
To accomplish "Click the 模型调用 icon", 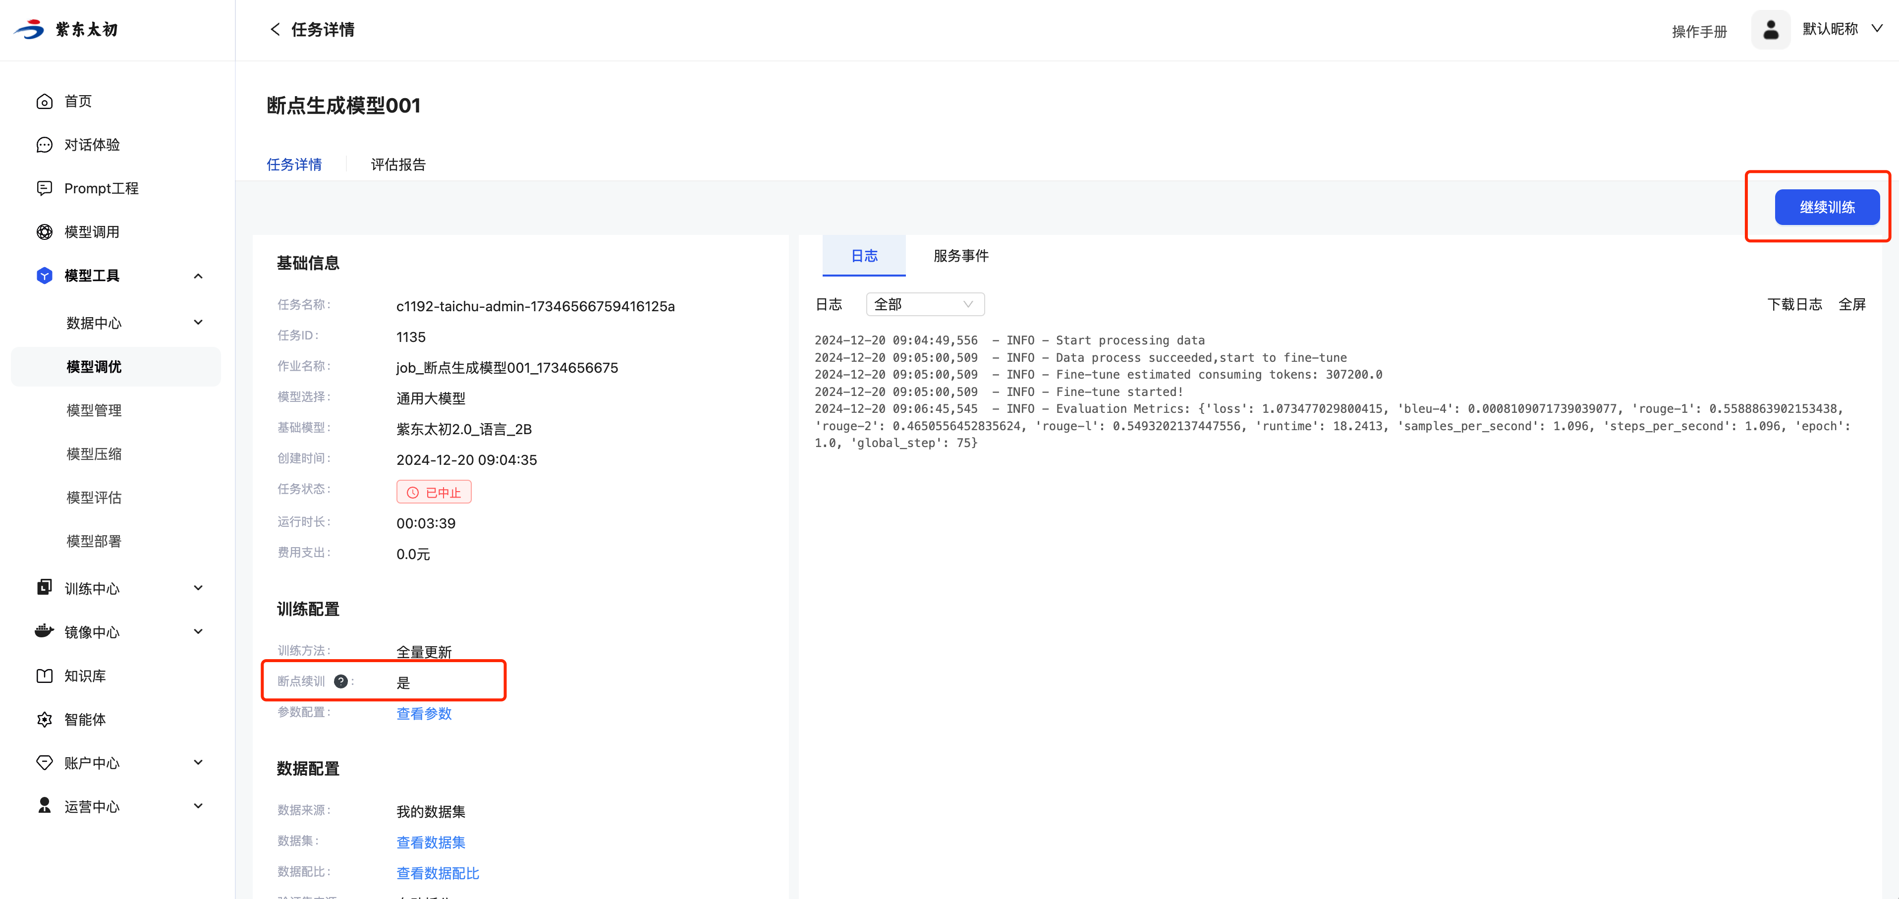I will (44, 231).
